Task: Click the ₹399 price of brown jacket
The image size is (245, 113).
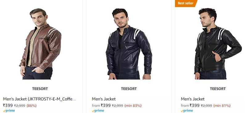Action: coord(8,105)
